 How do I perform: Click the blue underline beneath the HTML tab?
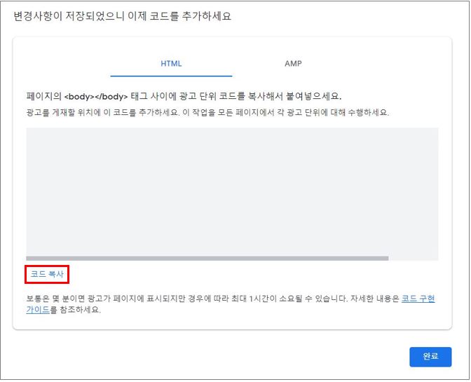(171, 75)
